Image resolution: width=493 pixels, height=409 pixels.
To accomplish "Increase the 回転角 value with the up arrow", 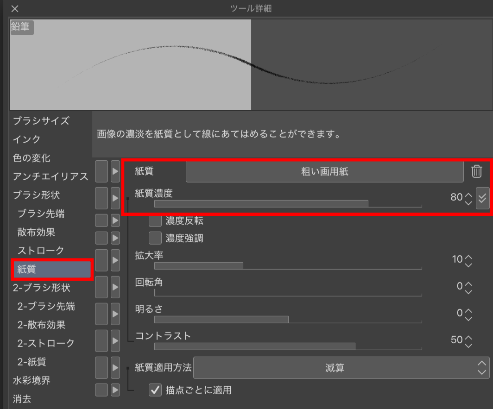I will tap(468, 283).
